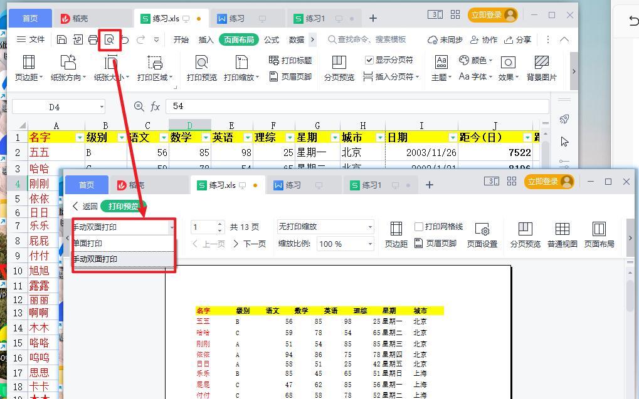The image size is (639, 399).
Task: Switch to the 插入 ribbon tab
Action: pos(206,39)
